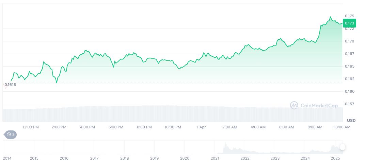Pick 2024 on the navigator timeline
This screenshot has width=365, height=162.
point(305,158)
